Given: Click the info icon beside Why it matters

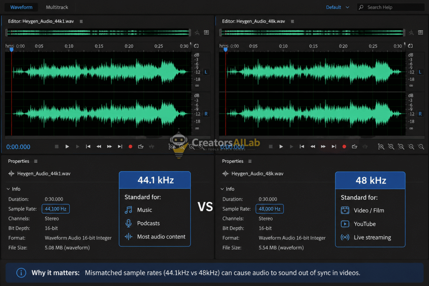Looking at the screenshot, I should click(21, 273).
